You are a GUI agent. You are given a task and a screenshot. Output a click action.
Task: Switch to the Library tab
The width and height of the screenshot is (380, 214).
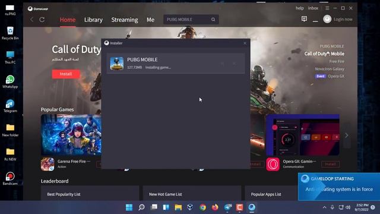93,20
